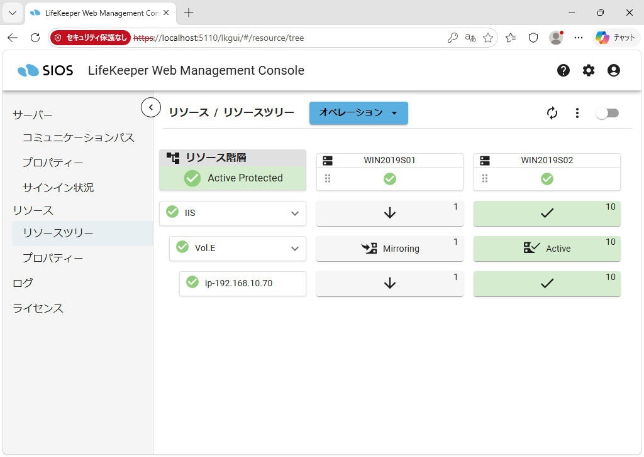
Task: Click the WIN2019S02 server icon
Action: pos(485,160)
